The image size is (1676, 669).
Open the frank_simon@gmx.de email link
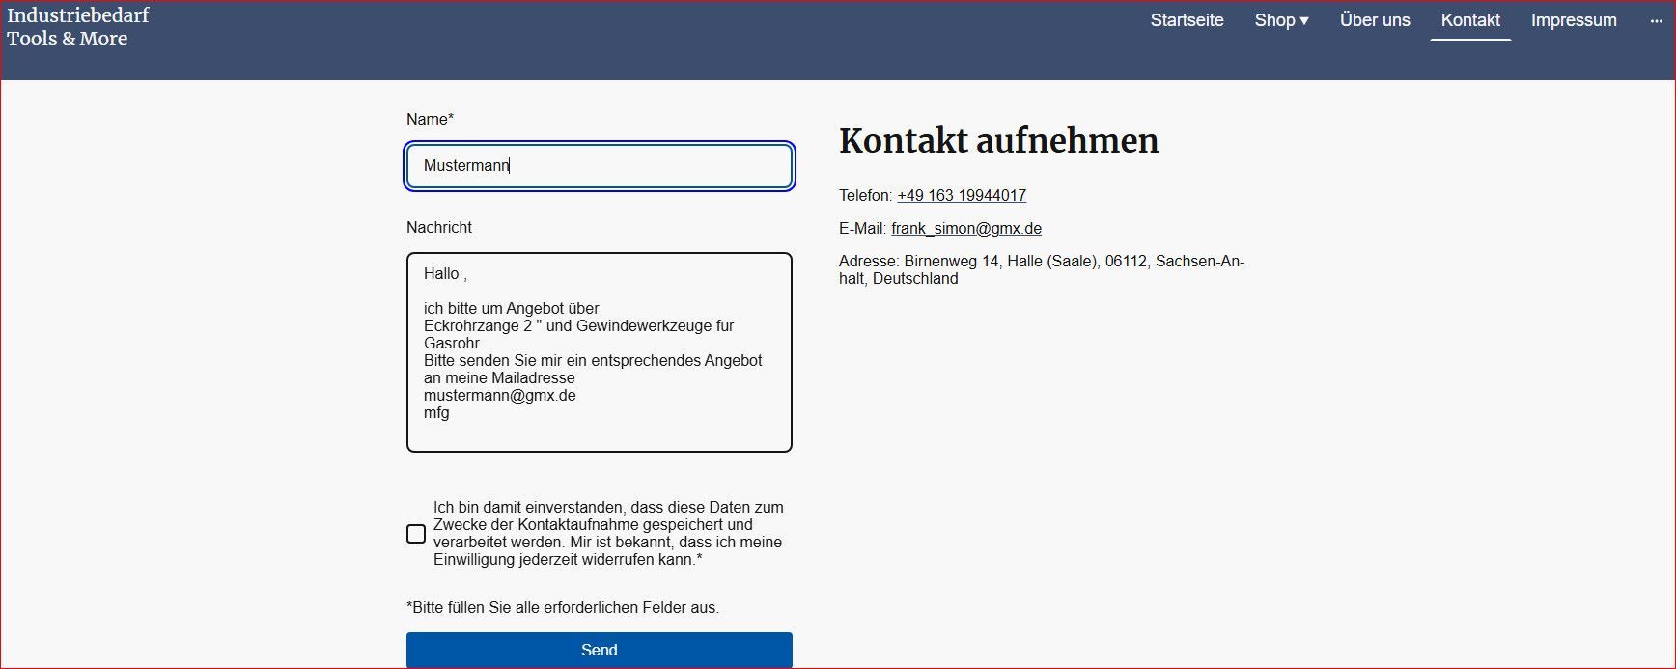pyautogui.click(x=965, y=229)
